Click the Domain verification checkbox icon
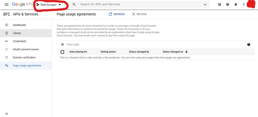The height and width of the screenshot is (117, 258). [6, 57]
